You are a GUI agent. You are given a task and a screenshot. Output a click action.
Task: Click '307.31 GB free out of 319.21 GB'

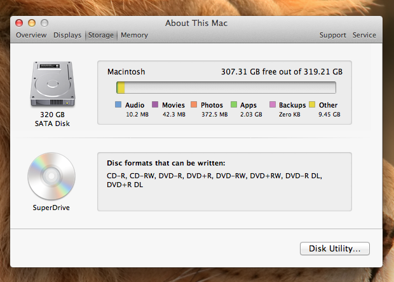(x=282, y=72)
